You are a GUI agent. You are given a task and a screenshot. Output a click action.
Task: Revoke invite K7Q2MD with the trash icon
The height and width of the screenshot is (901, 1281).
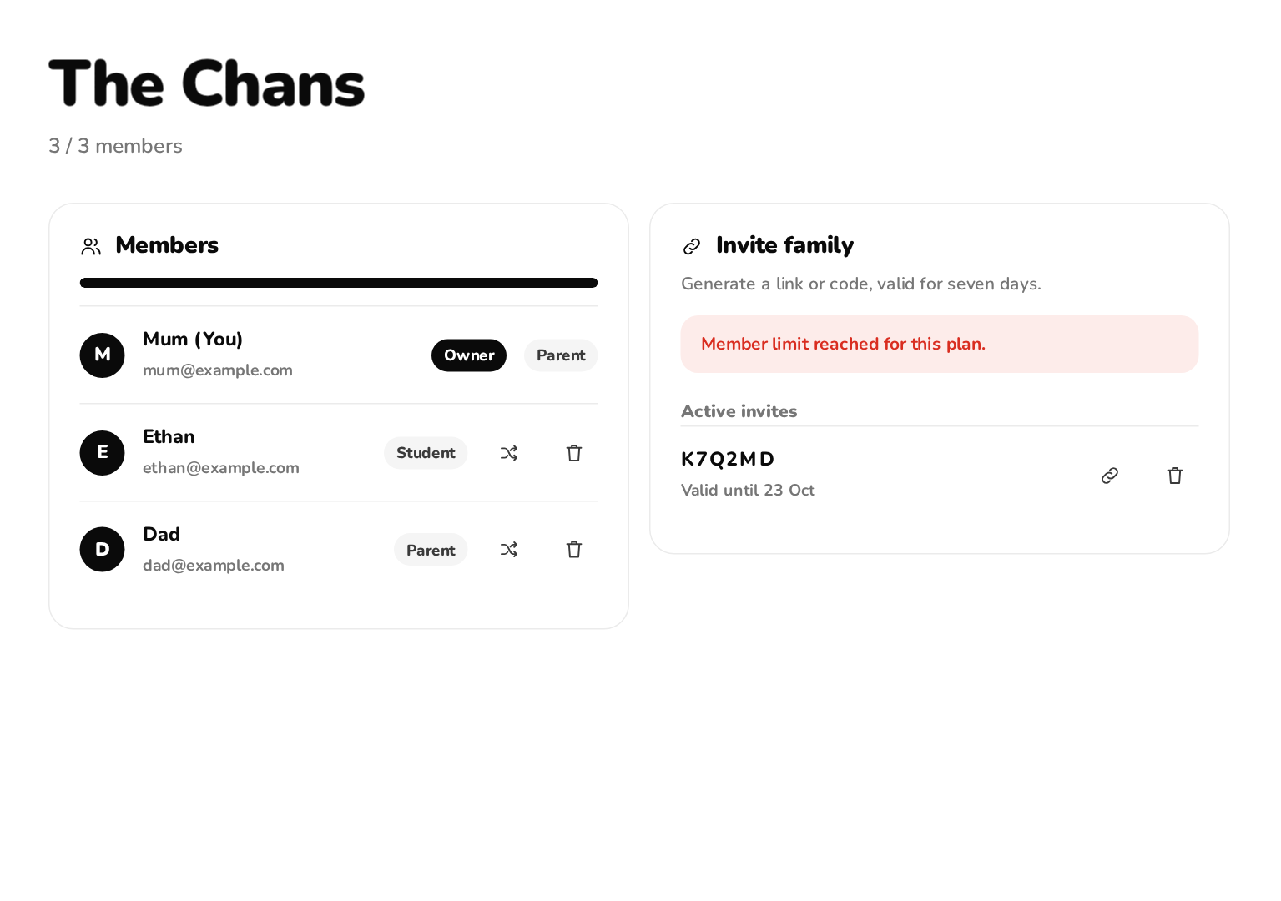point(1175,476)
